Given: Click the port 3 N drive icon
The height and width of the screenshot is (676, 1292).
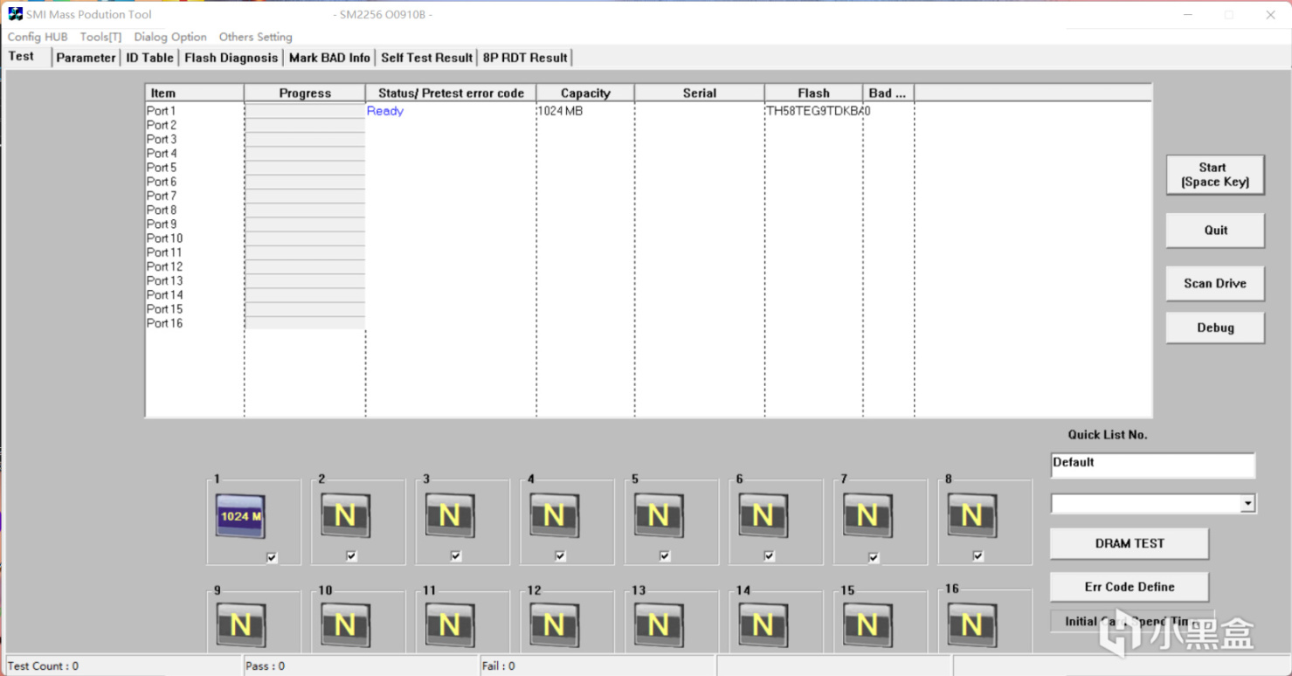Looking at the screenshot, I should (450, 516).
